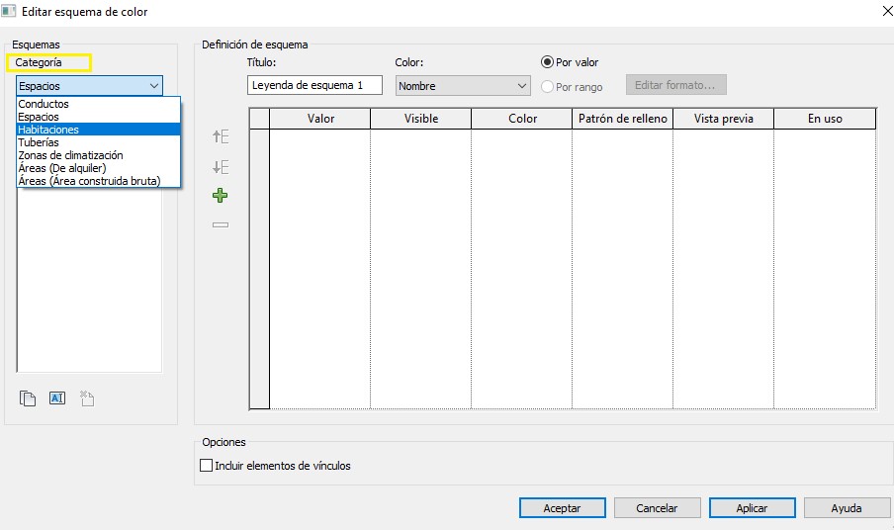Enable Incluir elementos de vínculos checkbox
Viewport: 894px width, 530px height.
[207, 466]
